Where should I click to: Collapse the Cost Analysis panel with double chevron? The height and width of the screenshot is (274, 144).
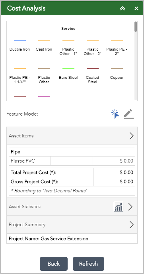(x=123, y=9)
